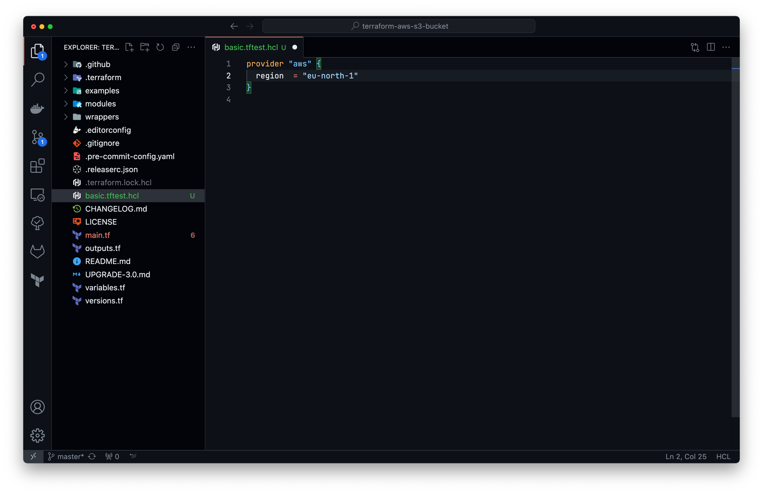This screenshot has width=763, height=494.
Task: Expand the modules folder
Action: click(x=100, y=104)
